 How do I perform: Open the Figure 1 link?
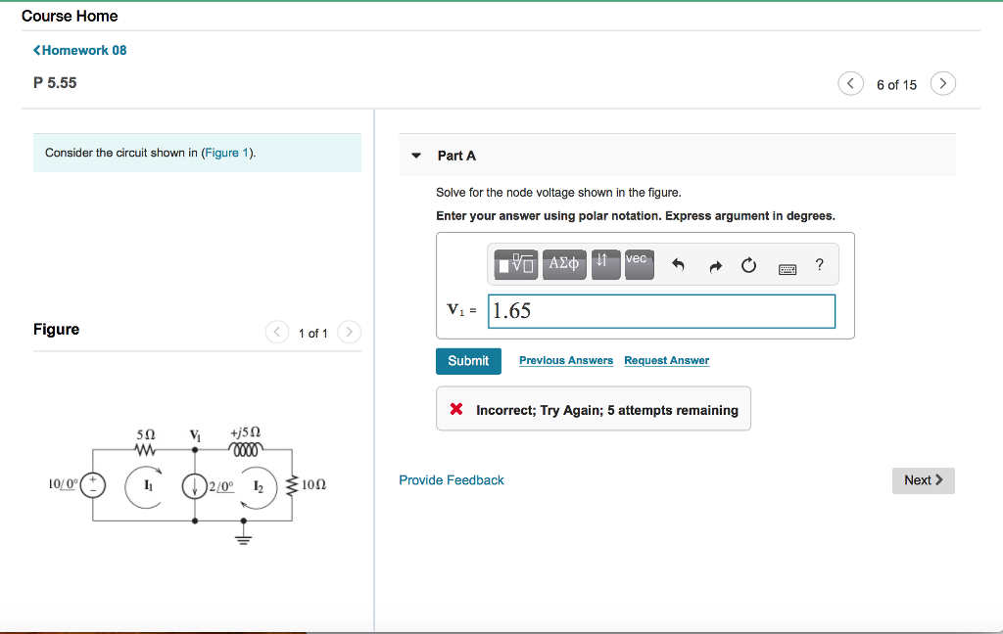[226, 153]
